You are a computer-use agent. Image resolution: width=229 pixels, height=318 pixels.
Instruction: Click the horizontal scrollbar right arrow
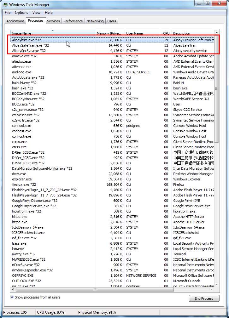[x=212, y=289]
